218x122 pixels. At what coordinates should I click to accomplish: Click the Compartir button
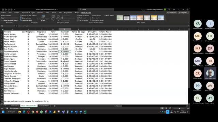coord(183,13)
